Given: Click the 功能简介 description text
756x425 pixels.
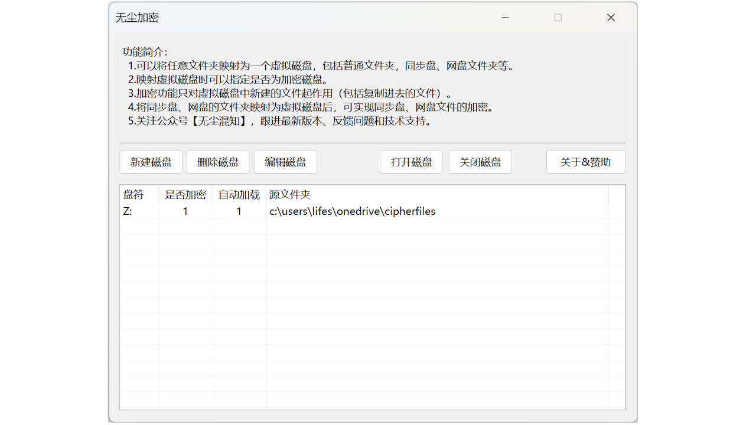Looking at the screenshot, I should 145,52.
